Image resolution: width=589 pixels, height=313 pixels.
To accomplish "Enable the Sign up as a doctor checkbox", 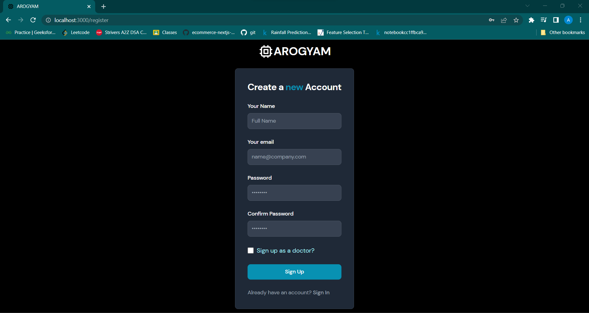I will (x=251, y=250).
